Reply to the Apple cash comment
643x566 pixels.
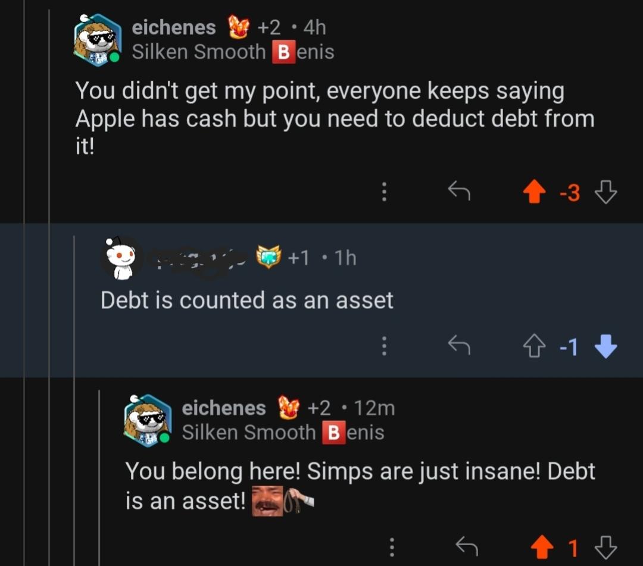tap(459, 192)
